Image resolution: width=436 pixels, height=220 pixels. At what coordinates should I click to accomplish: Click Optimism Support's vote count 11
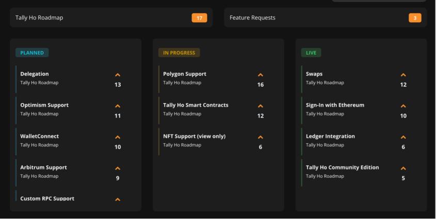pos(118,115)
